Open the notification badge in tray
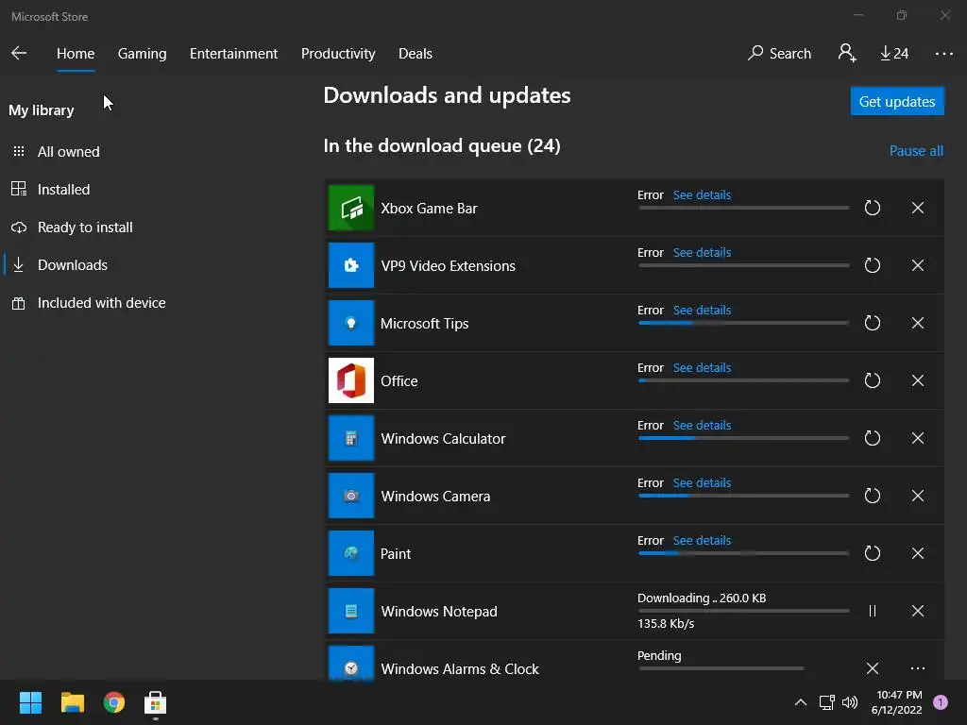This screenshot has height=725, width=967. pyautogui.click(x=941, y=701)
